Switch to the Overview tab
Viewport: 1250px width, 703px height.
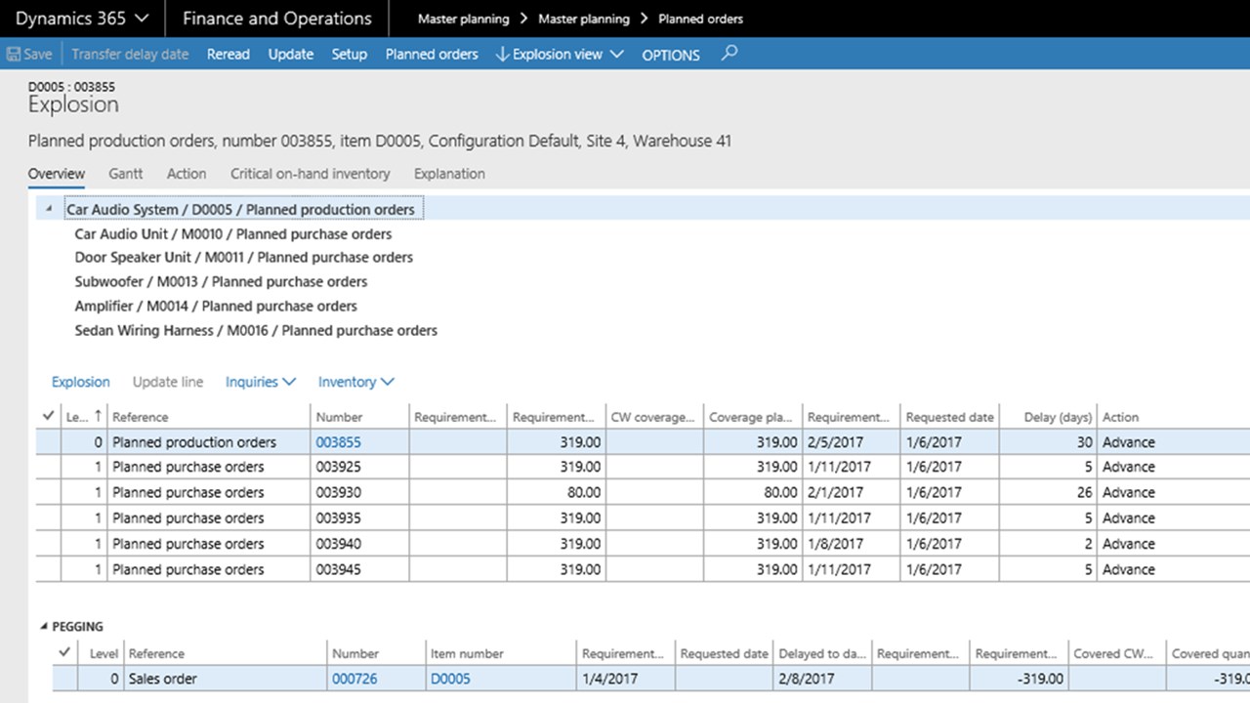point(57,174)
